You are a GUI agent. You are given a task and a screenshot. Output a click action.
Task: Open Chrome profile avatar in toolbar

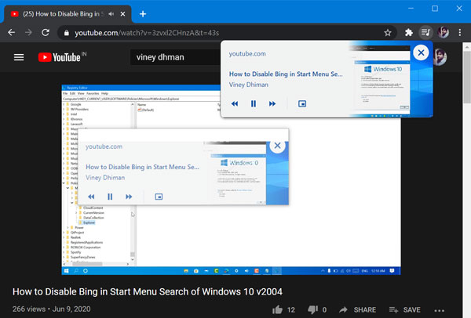(444, 32)
